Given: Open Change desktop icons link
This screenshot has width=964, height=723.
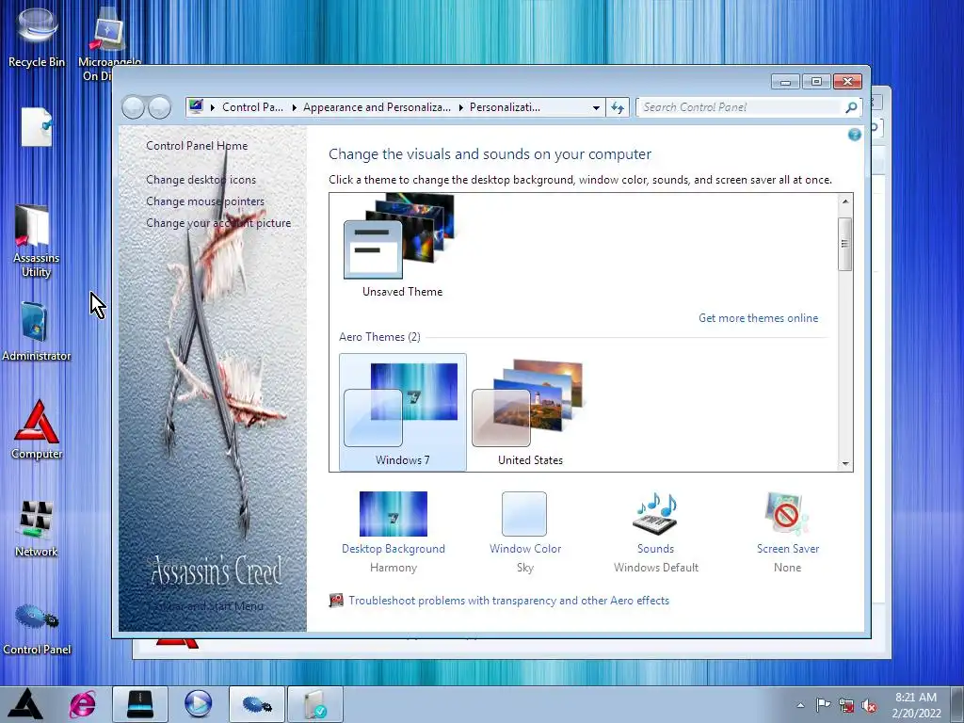Looking at the screenshot, I should 201,180.
